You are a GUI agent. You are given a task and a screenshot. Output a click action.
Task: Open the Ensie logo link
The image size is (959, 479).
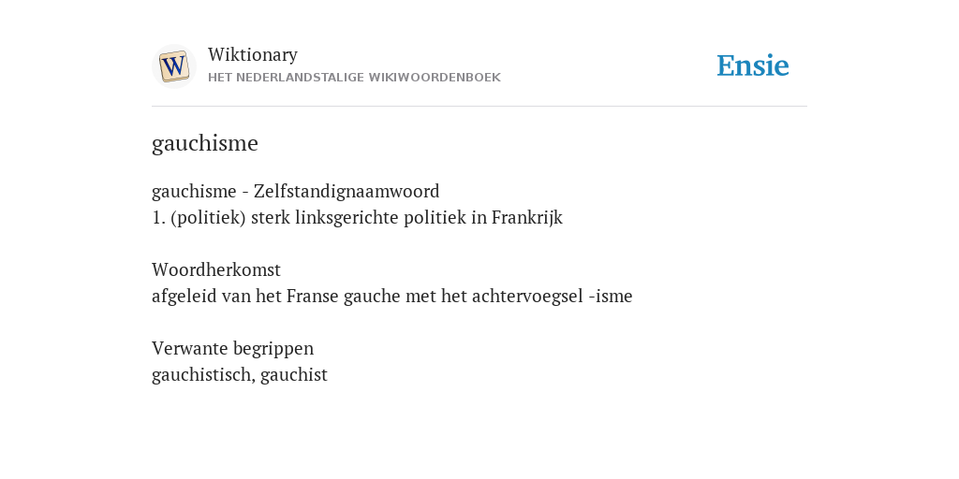pyautogui.click(x=753, y=65)
